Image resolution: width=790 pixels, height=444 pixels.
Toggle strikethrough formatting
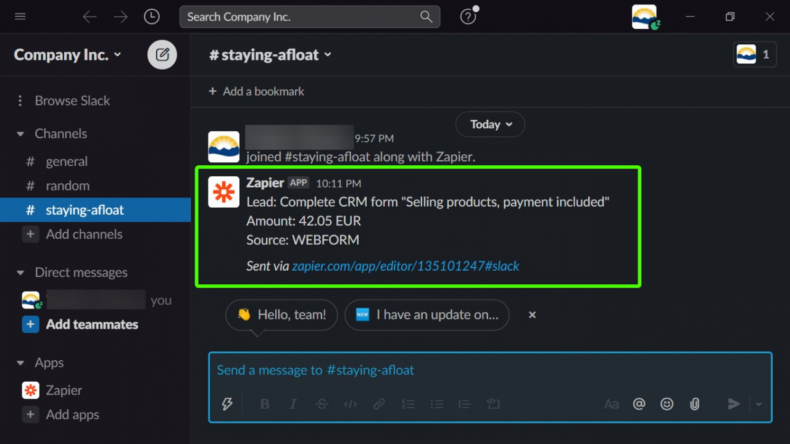pos(322,404)
